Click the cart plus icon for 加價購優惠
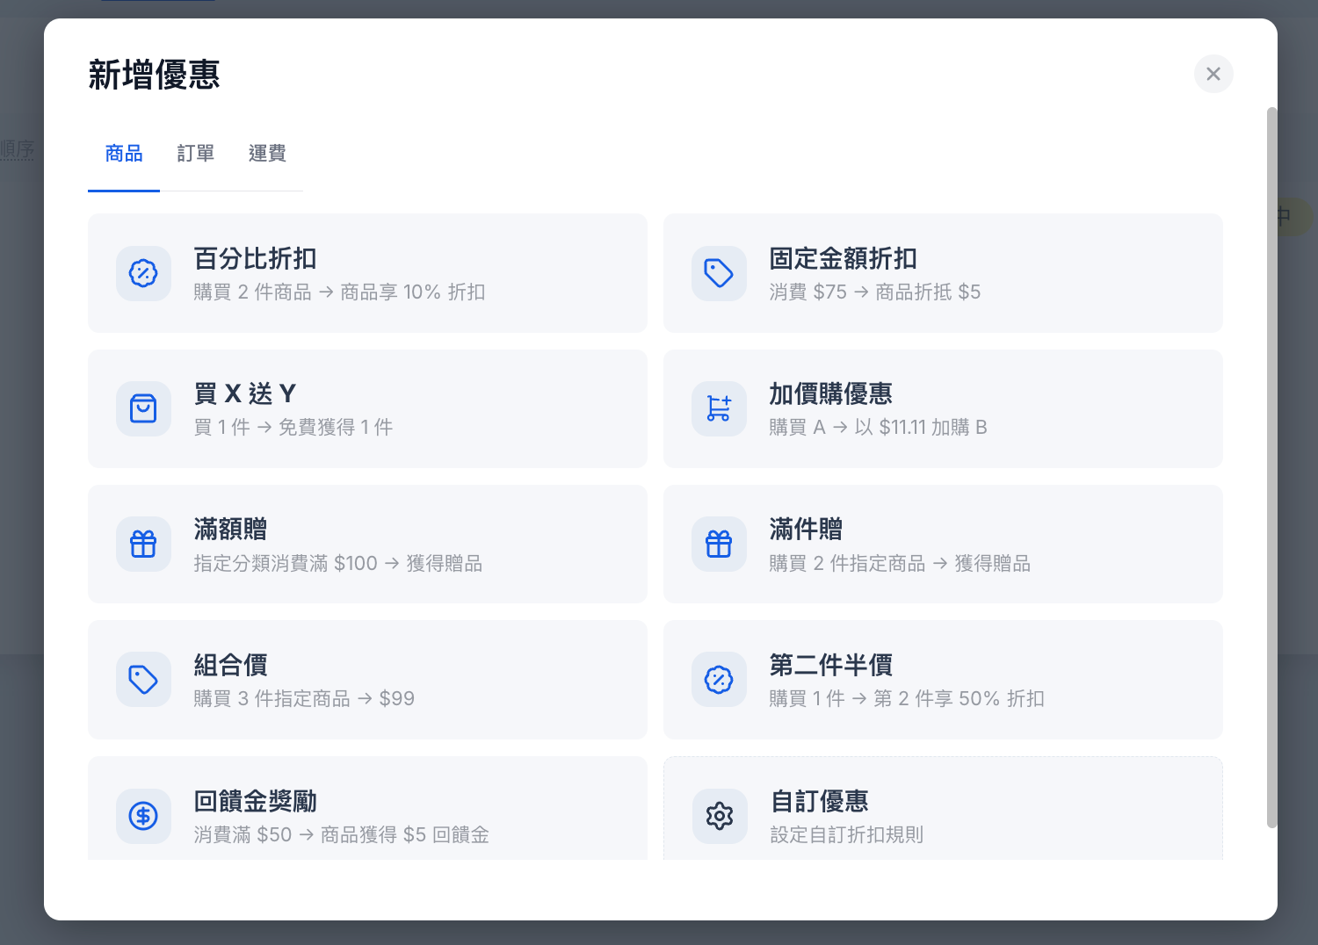1318x945 pixels. [x=719, y=408]
